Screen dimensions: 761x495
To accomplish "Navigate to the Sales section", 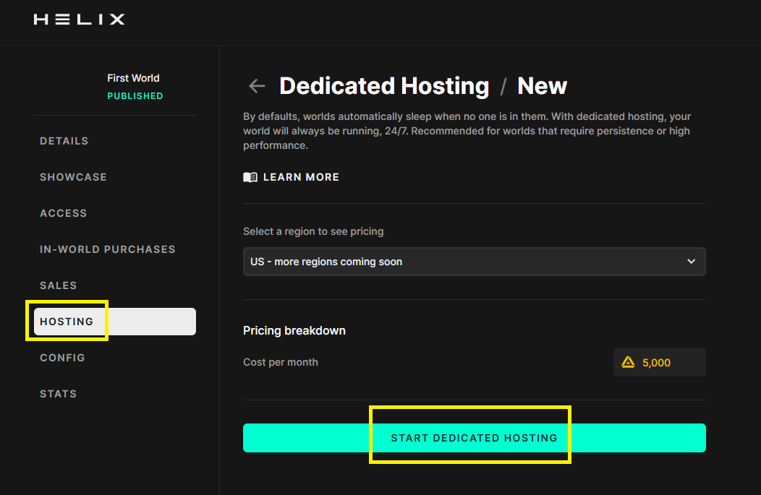I will tap(59, 285).
